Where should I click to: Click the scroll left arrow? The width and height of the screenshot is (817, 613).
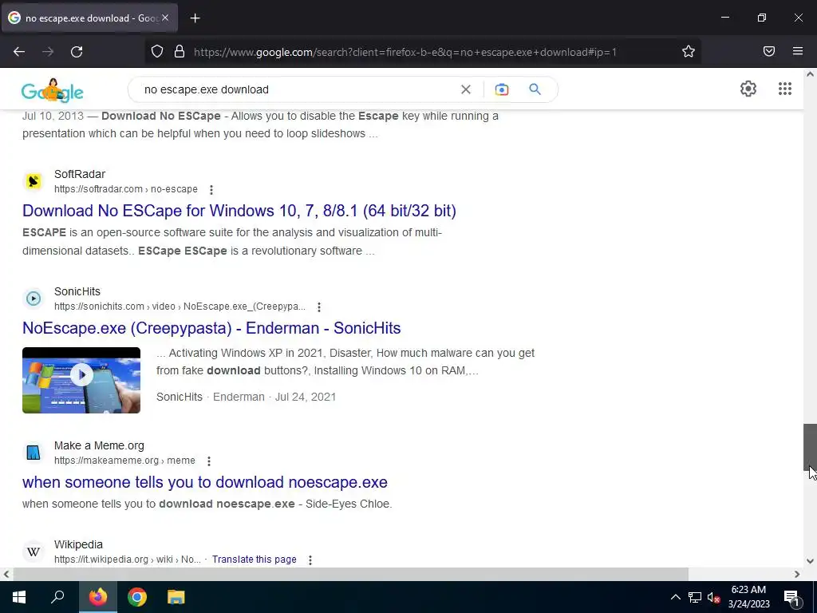(x=6, y=574)
